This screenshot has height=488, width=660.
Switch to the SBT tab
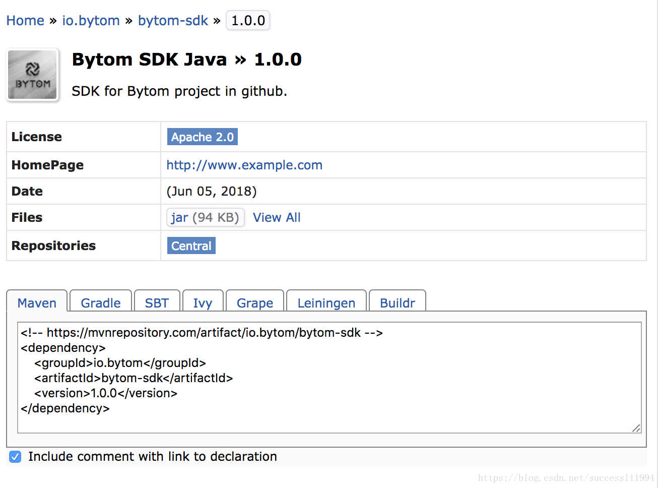157,302
